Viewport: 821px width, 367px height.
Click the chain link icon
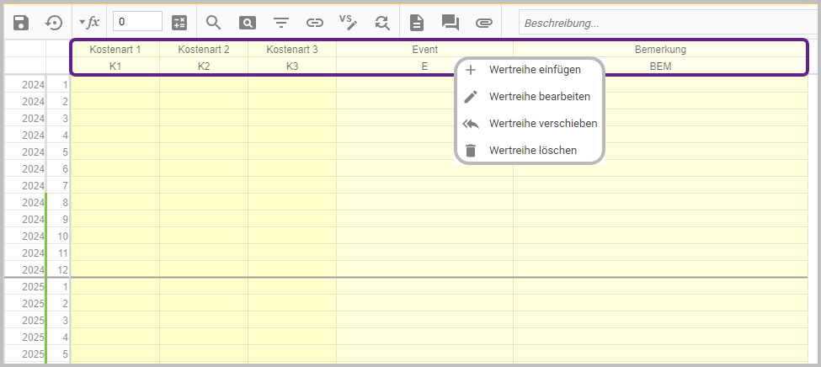pos(315,23)
